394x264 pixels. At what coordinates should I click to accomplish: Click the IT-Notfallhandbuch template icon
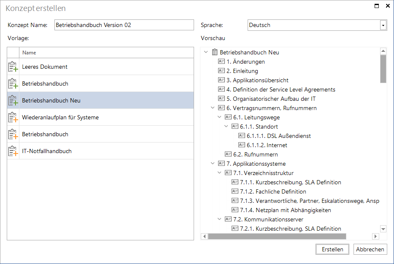click(13, 151)
